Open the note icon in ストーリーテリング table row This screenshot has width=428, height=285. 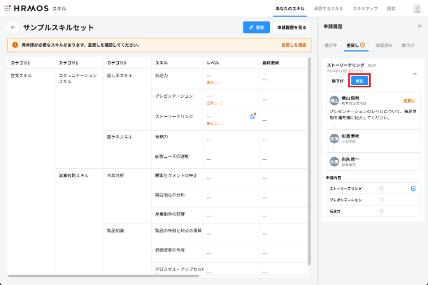coord(252,116)
